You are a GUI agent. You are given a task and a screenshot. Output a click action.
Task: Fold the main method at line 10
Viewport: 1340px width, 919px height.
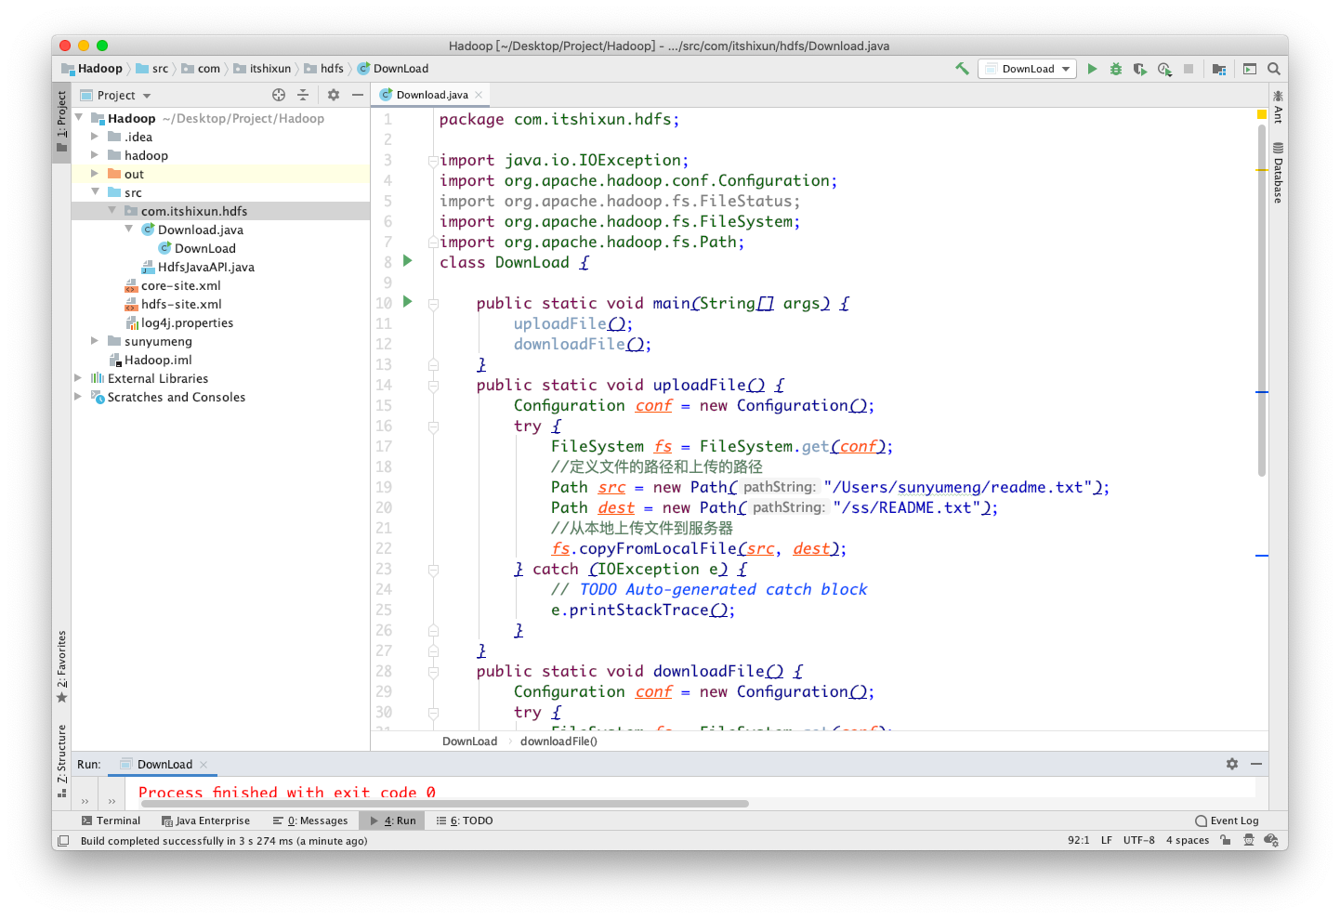pyautogui.click(x=433, y=303)
